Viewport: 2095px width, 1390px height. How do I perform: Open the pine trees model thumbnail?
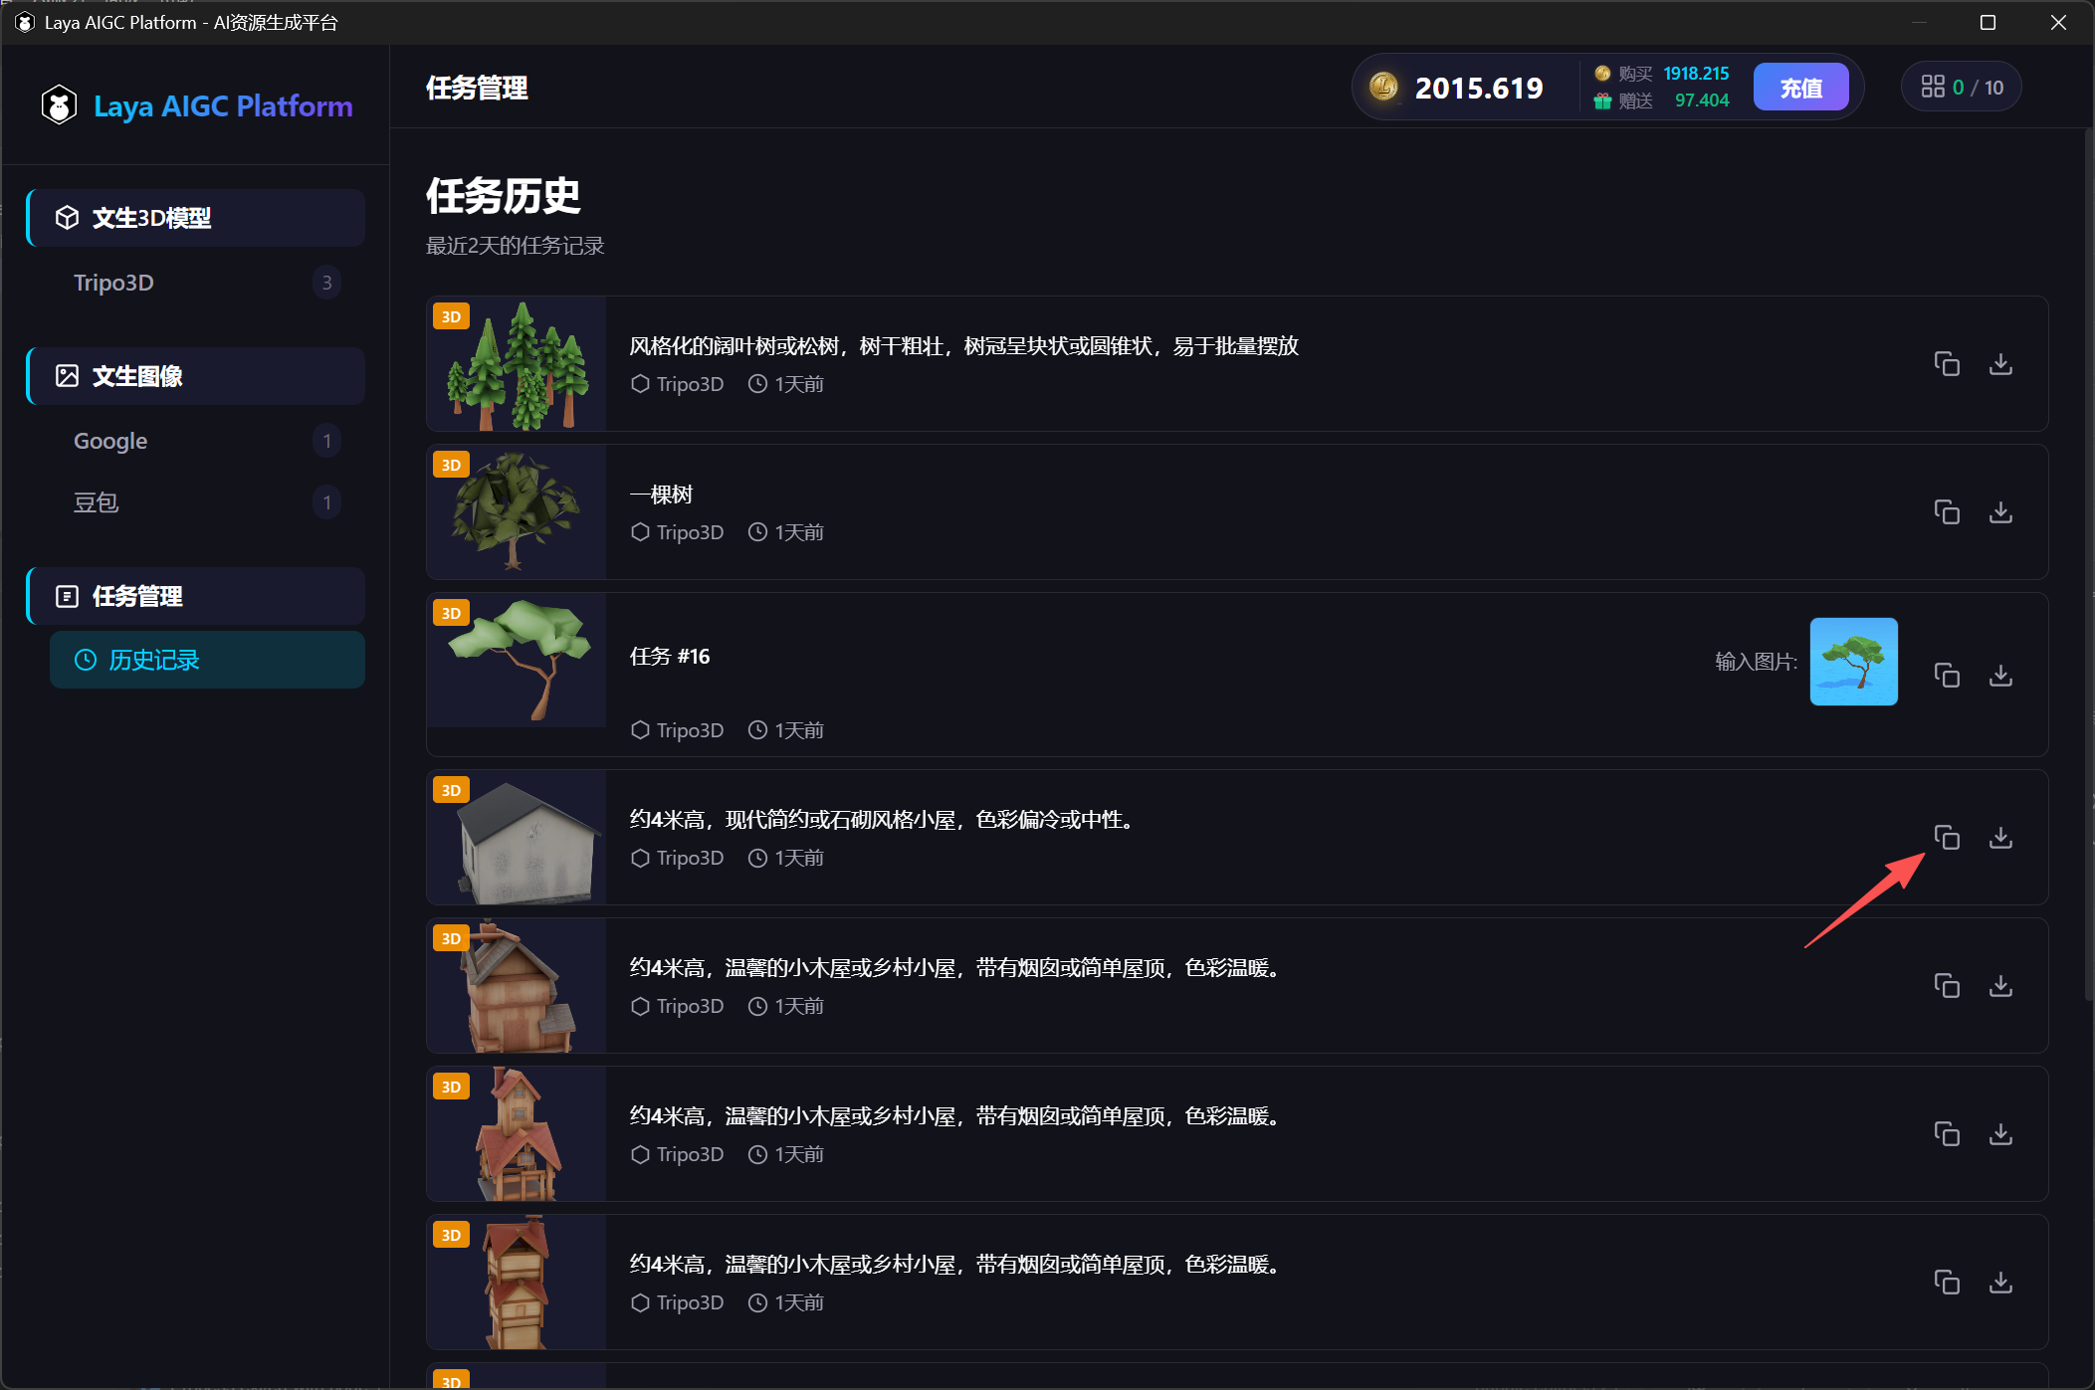tap(518, 364)
